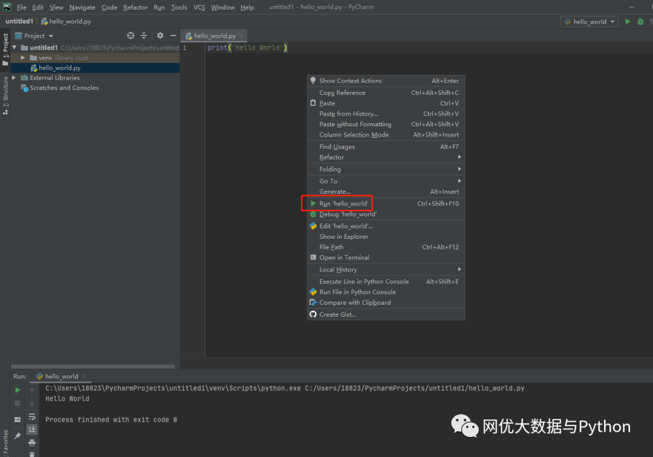Open the View menu

[x=56, y=7]
